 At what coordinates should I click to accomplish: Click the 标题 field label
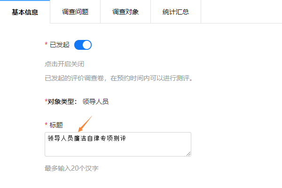tap(56, 125)
